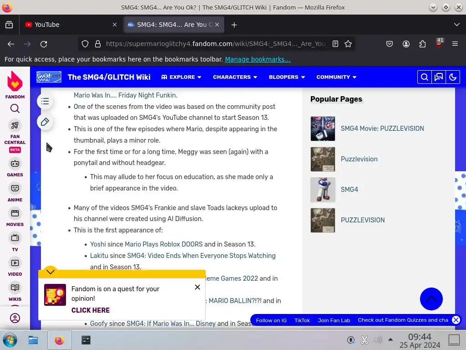Bookmark this page with star icon
466x350 pixels.
(x=348, y=44)
